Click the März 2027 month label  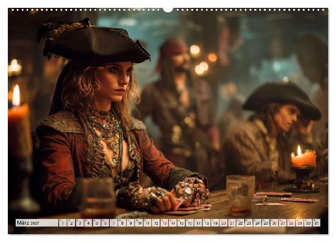point(28,223)
